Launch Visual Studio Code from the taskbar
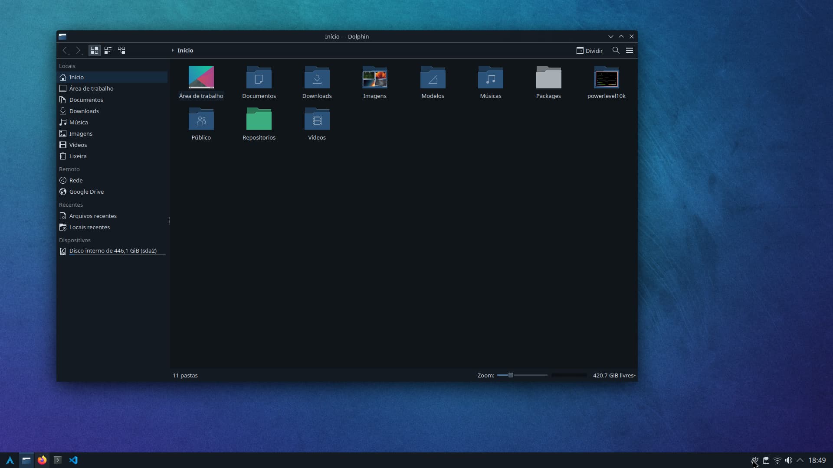This screenshot has height=468, width=833. click(73, 460)
